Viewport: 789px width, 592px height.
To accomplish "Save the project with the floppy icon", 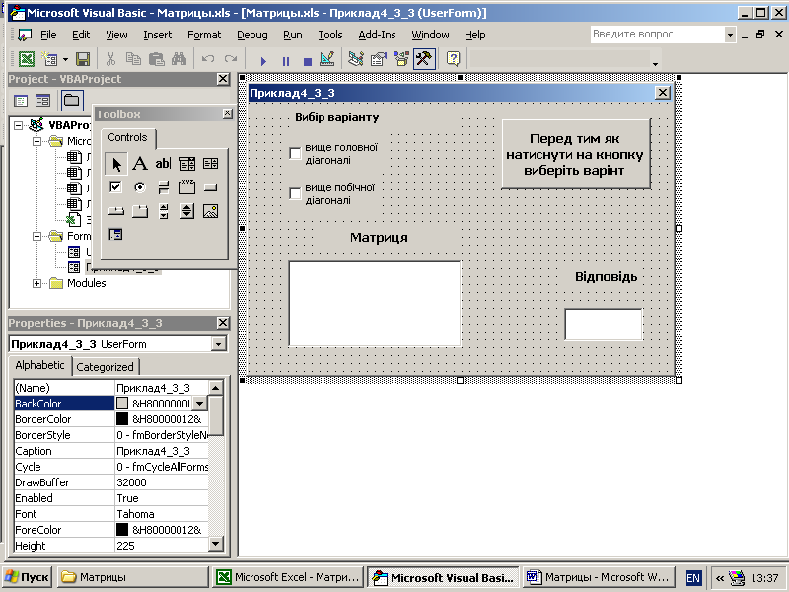I will pos(83,60).
